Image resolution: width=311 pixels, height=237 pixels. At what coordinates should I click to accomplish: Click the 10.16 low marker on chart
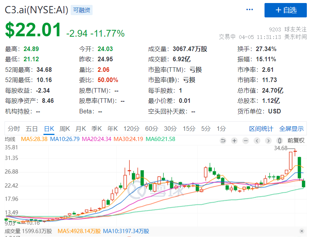click(x=33, y=223)
